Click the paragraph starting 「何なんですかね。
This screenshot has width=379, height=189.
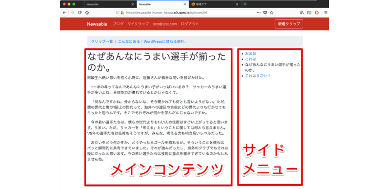157,107
